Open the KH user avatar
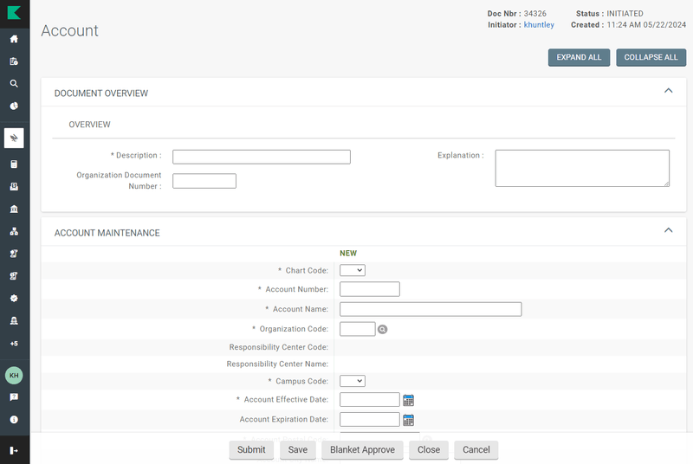The height and width of the screenshot is (464, 693). coord(14,375)
